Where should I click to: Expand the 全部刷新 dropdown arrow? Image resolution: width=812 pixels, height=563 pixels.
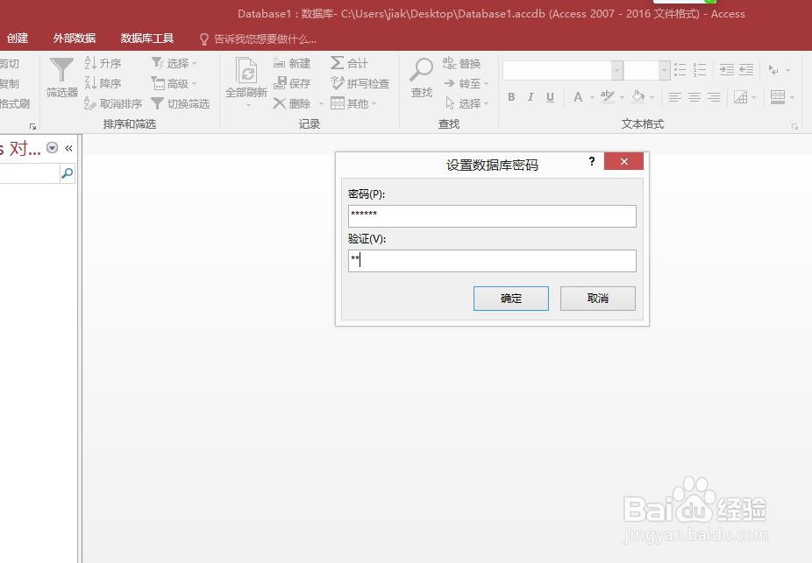point(248,105)
